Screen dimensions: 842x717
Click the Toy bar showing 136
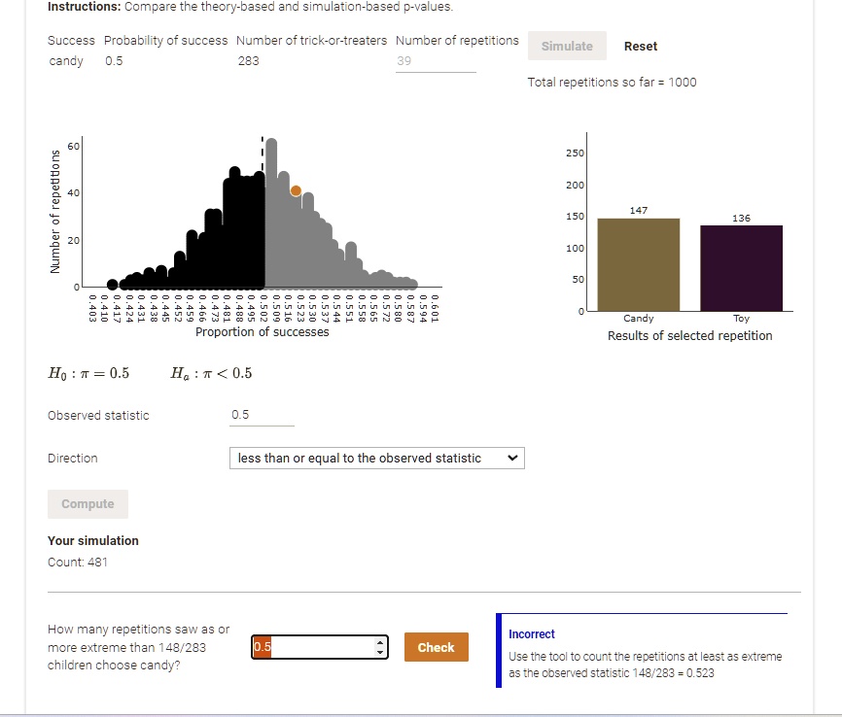[741, 267]
